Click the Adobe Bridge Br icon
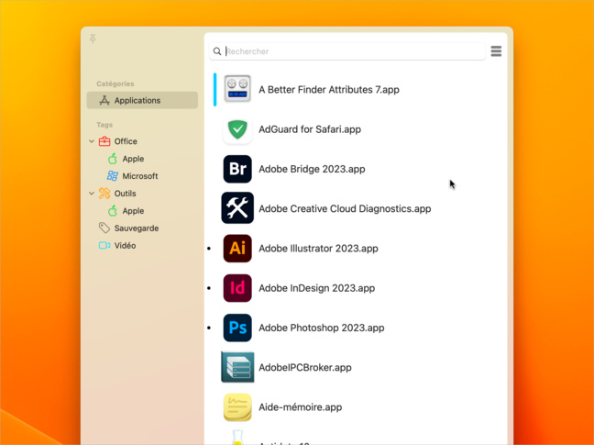Screen dimensions: 594x445 (x=237, y=169)
